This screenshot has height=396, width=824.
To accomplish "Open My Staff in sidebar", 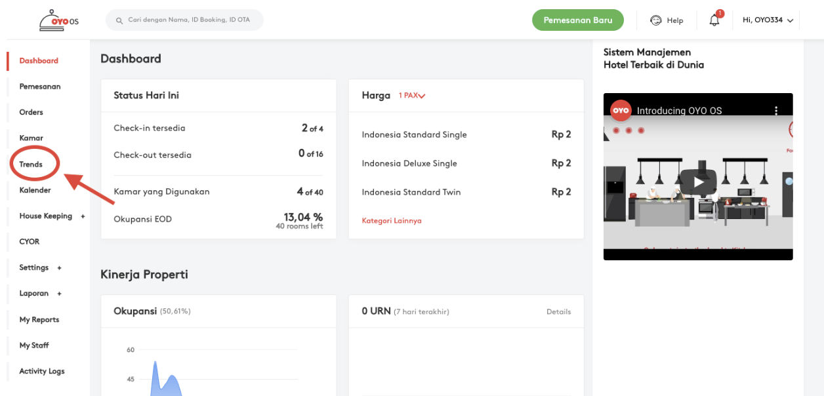I will 34,346.
